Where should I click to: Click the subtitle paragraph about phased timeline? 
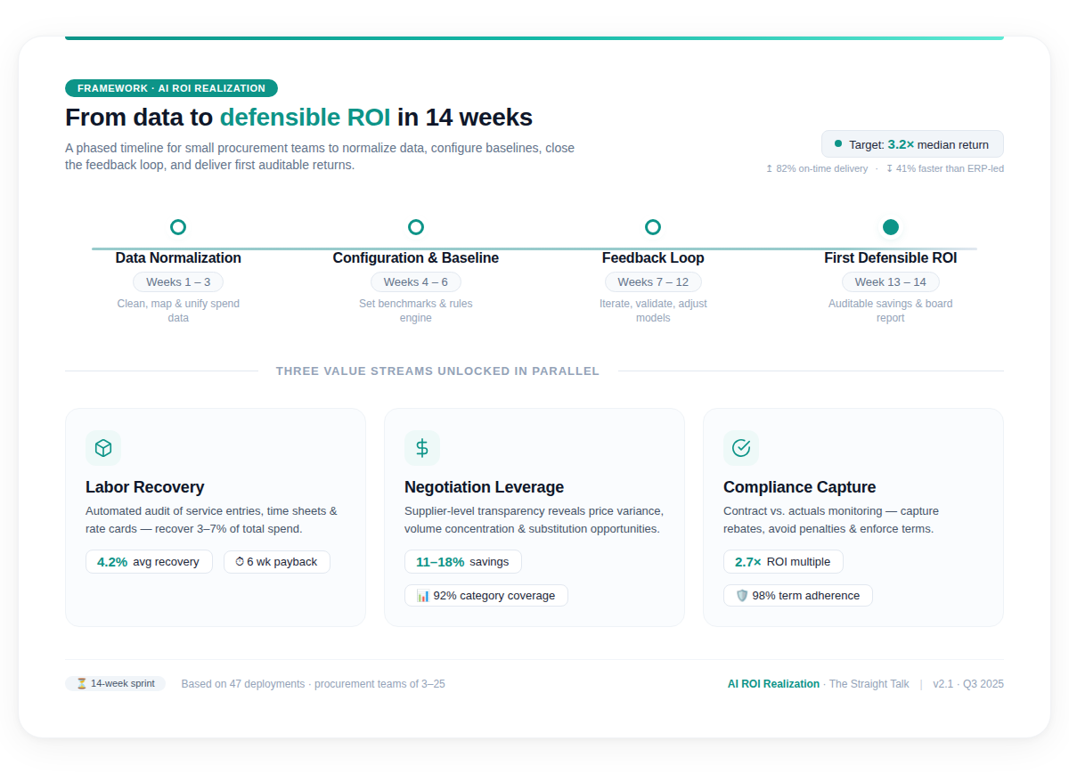point(320,157)
